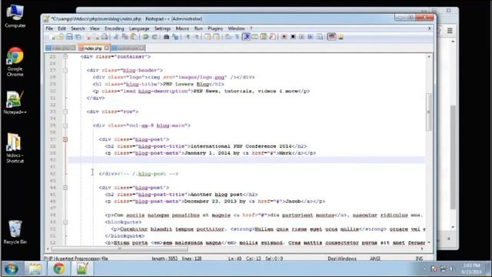Collapse the red fold marker at line 37
The image size is (492, 277).
[x=65, y=139]
